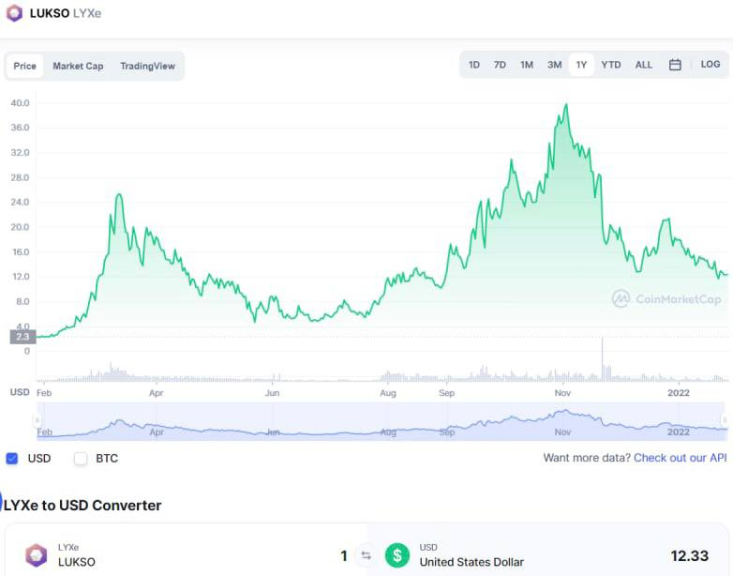Click the LUKSO LYXe title text

66,13
